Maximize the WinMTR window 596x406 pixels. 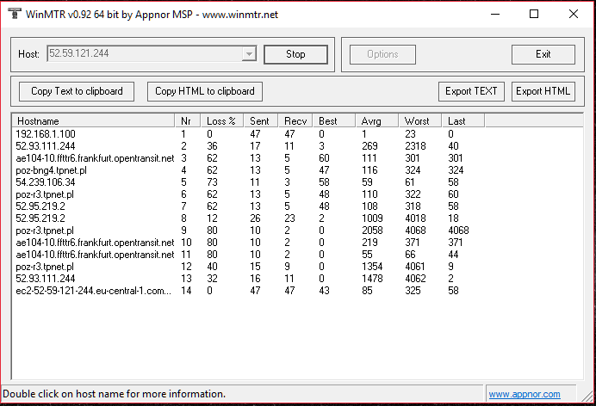(534, 14)
